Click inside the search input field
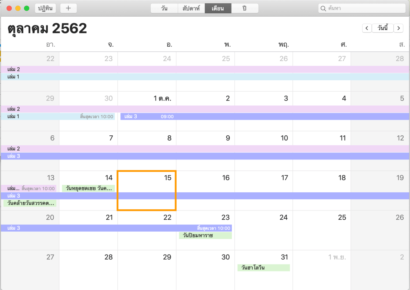Image resolution: width=410 pixels, height=290 pixels. pyautogui.click(x=356, y=8)
